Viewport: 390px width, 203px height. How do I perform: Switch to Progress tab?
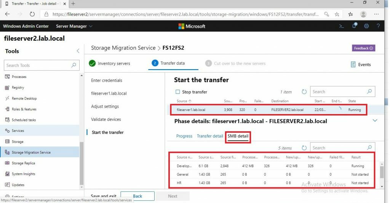tap(184, 136)
